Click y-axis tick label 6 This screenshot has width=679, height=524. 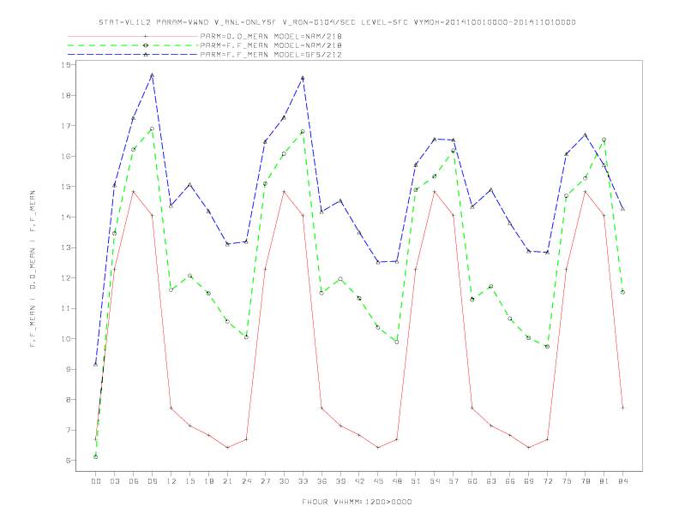(x=68, y=461)
